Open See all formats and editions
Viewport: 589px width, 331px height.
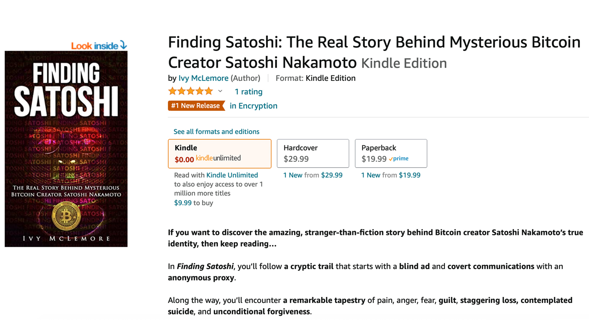[x=217, y=131]
